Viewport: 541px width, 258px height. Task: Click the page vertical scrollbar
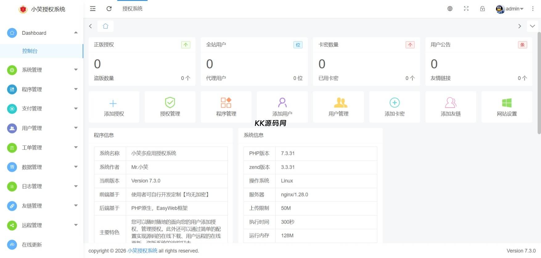click(539, 83)
